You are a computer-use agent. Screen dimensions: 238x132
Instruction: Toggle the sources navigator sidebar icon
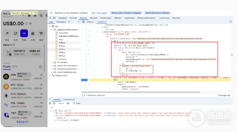(83, 22)
